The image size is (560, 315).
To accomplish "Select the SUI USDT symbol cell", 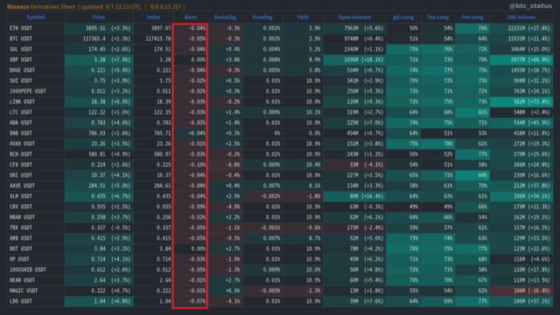I will pos(36,80).
